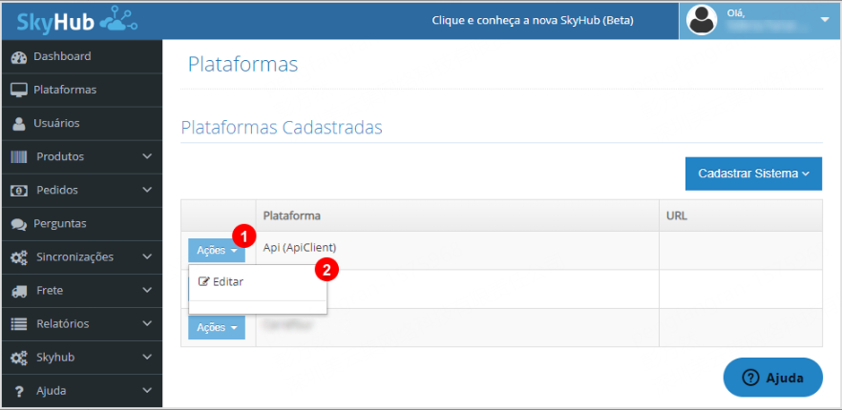Click the Frete truck icon
This screenshot has width=842, height=410.
[19, 291]
